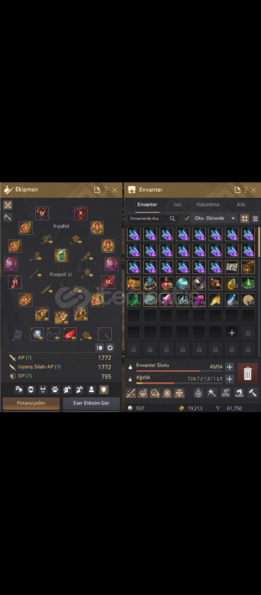Increase Ağırlık limit with plus button
261x595 pixels.
click(229, 378)
